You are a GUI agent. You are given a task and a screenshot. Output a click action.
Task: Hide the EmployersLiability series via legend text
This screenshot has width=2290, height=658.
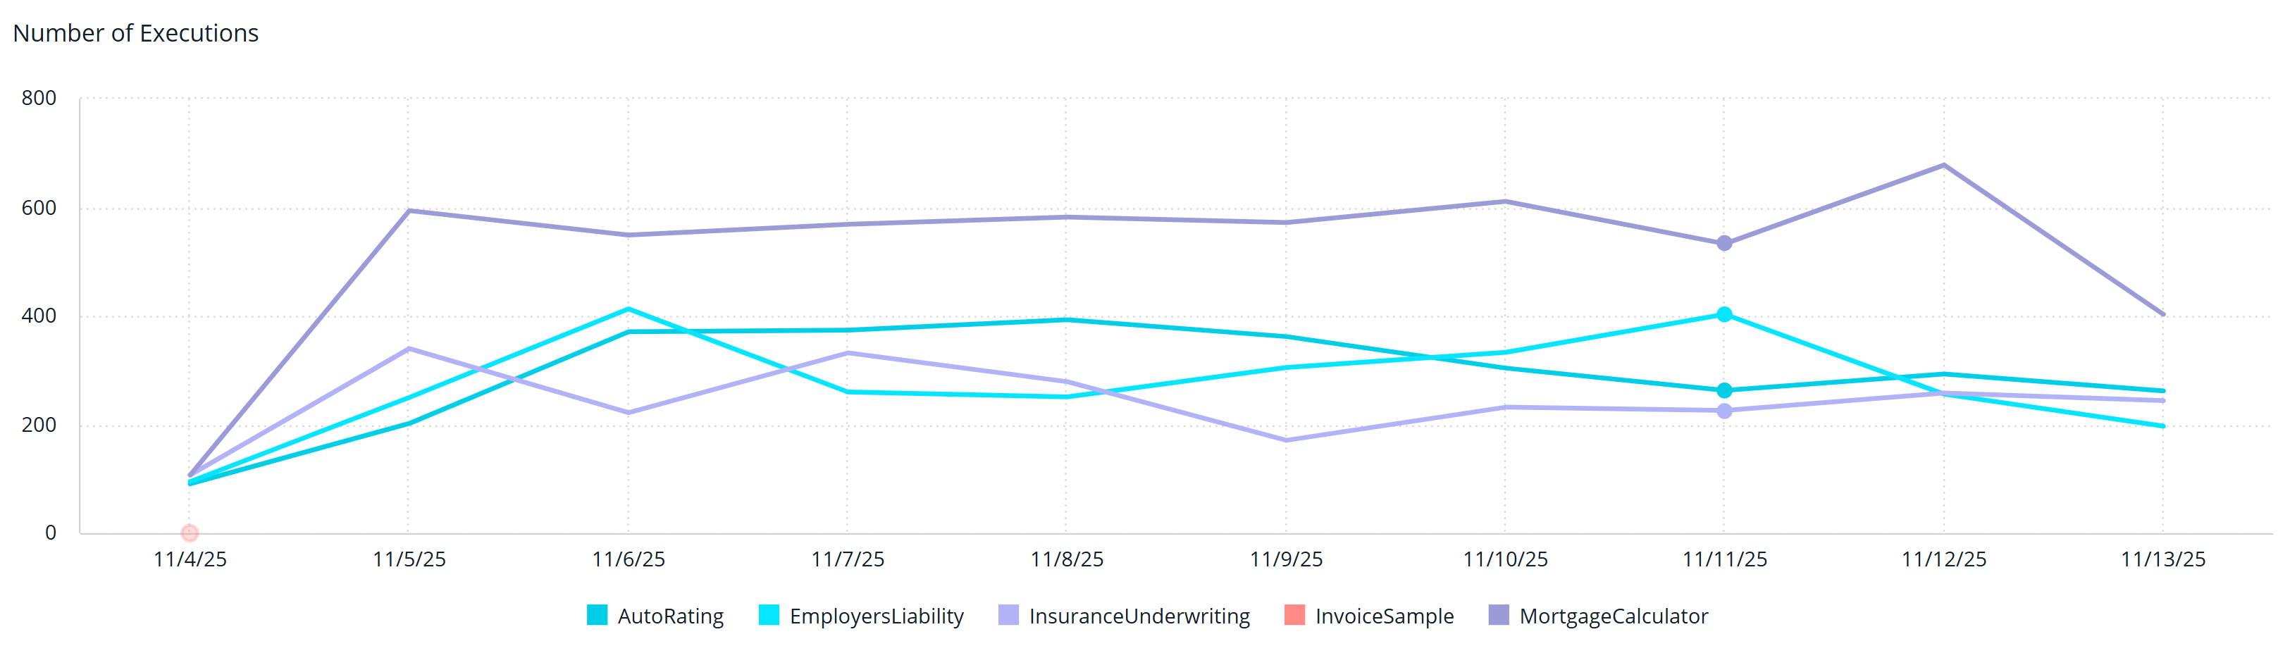pyautogui.click(x=877, y=616)
